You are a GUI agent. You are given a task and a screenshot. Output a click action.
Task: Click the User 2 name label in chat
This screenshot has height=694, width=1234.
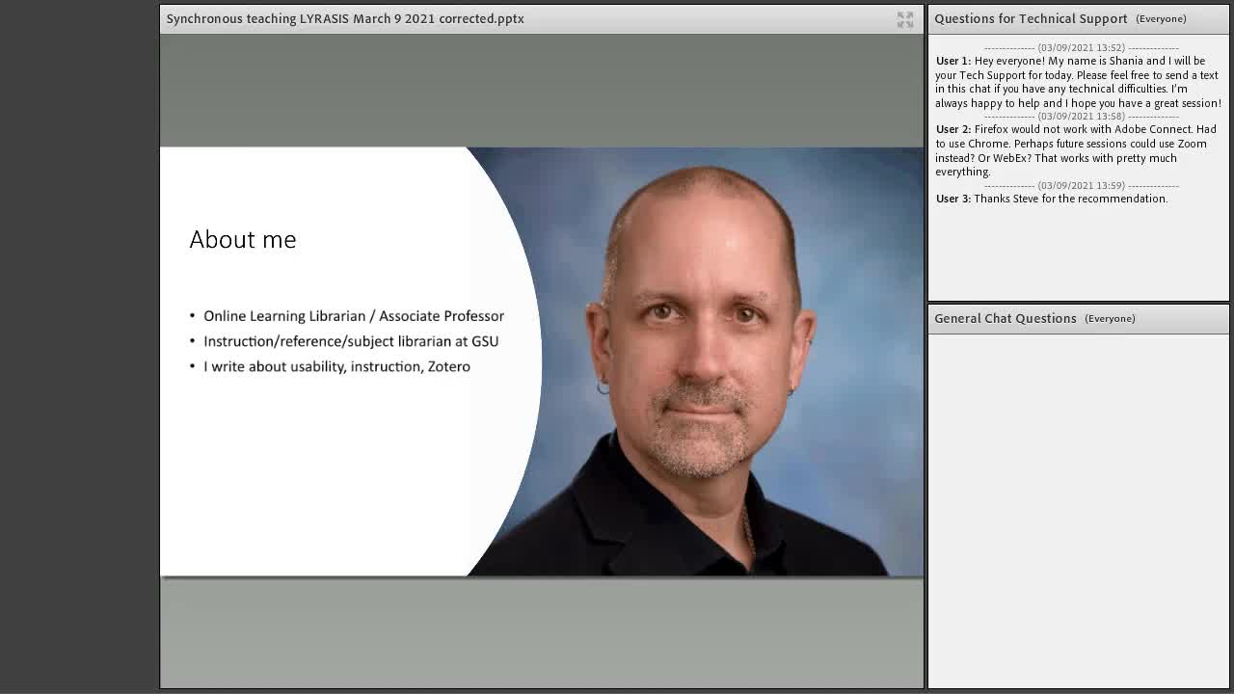click(952, 129)
